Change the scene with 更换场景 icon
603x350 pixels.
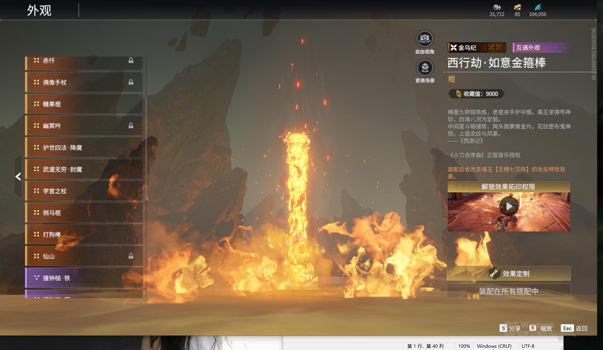pos(425,68)
